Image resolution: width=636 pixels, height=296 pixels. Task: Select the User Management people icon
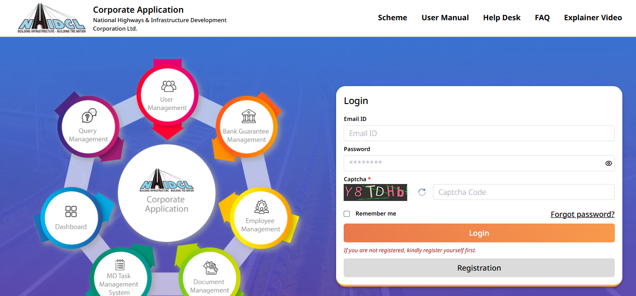pos(169,86)
